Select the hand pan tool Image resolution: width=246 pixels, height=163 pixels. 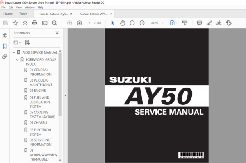point(122,23)
